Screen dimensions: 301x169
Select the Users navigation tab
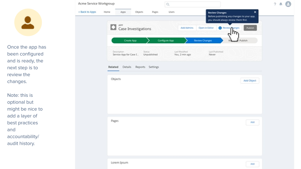pyautogui.click(x=171, y=12)
